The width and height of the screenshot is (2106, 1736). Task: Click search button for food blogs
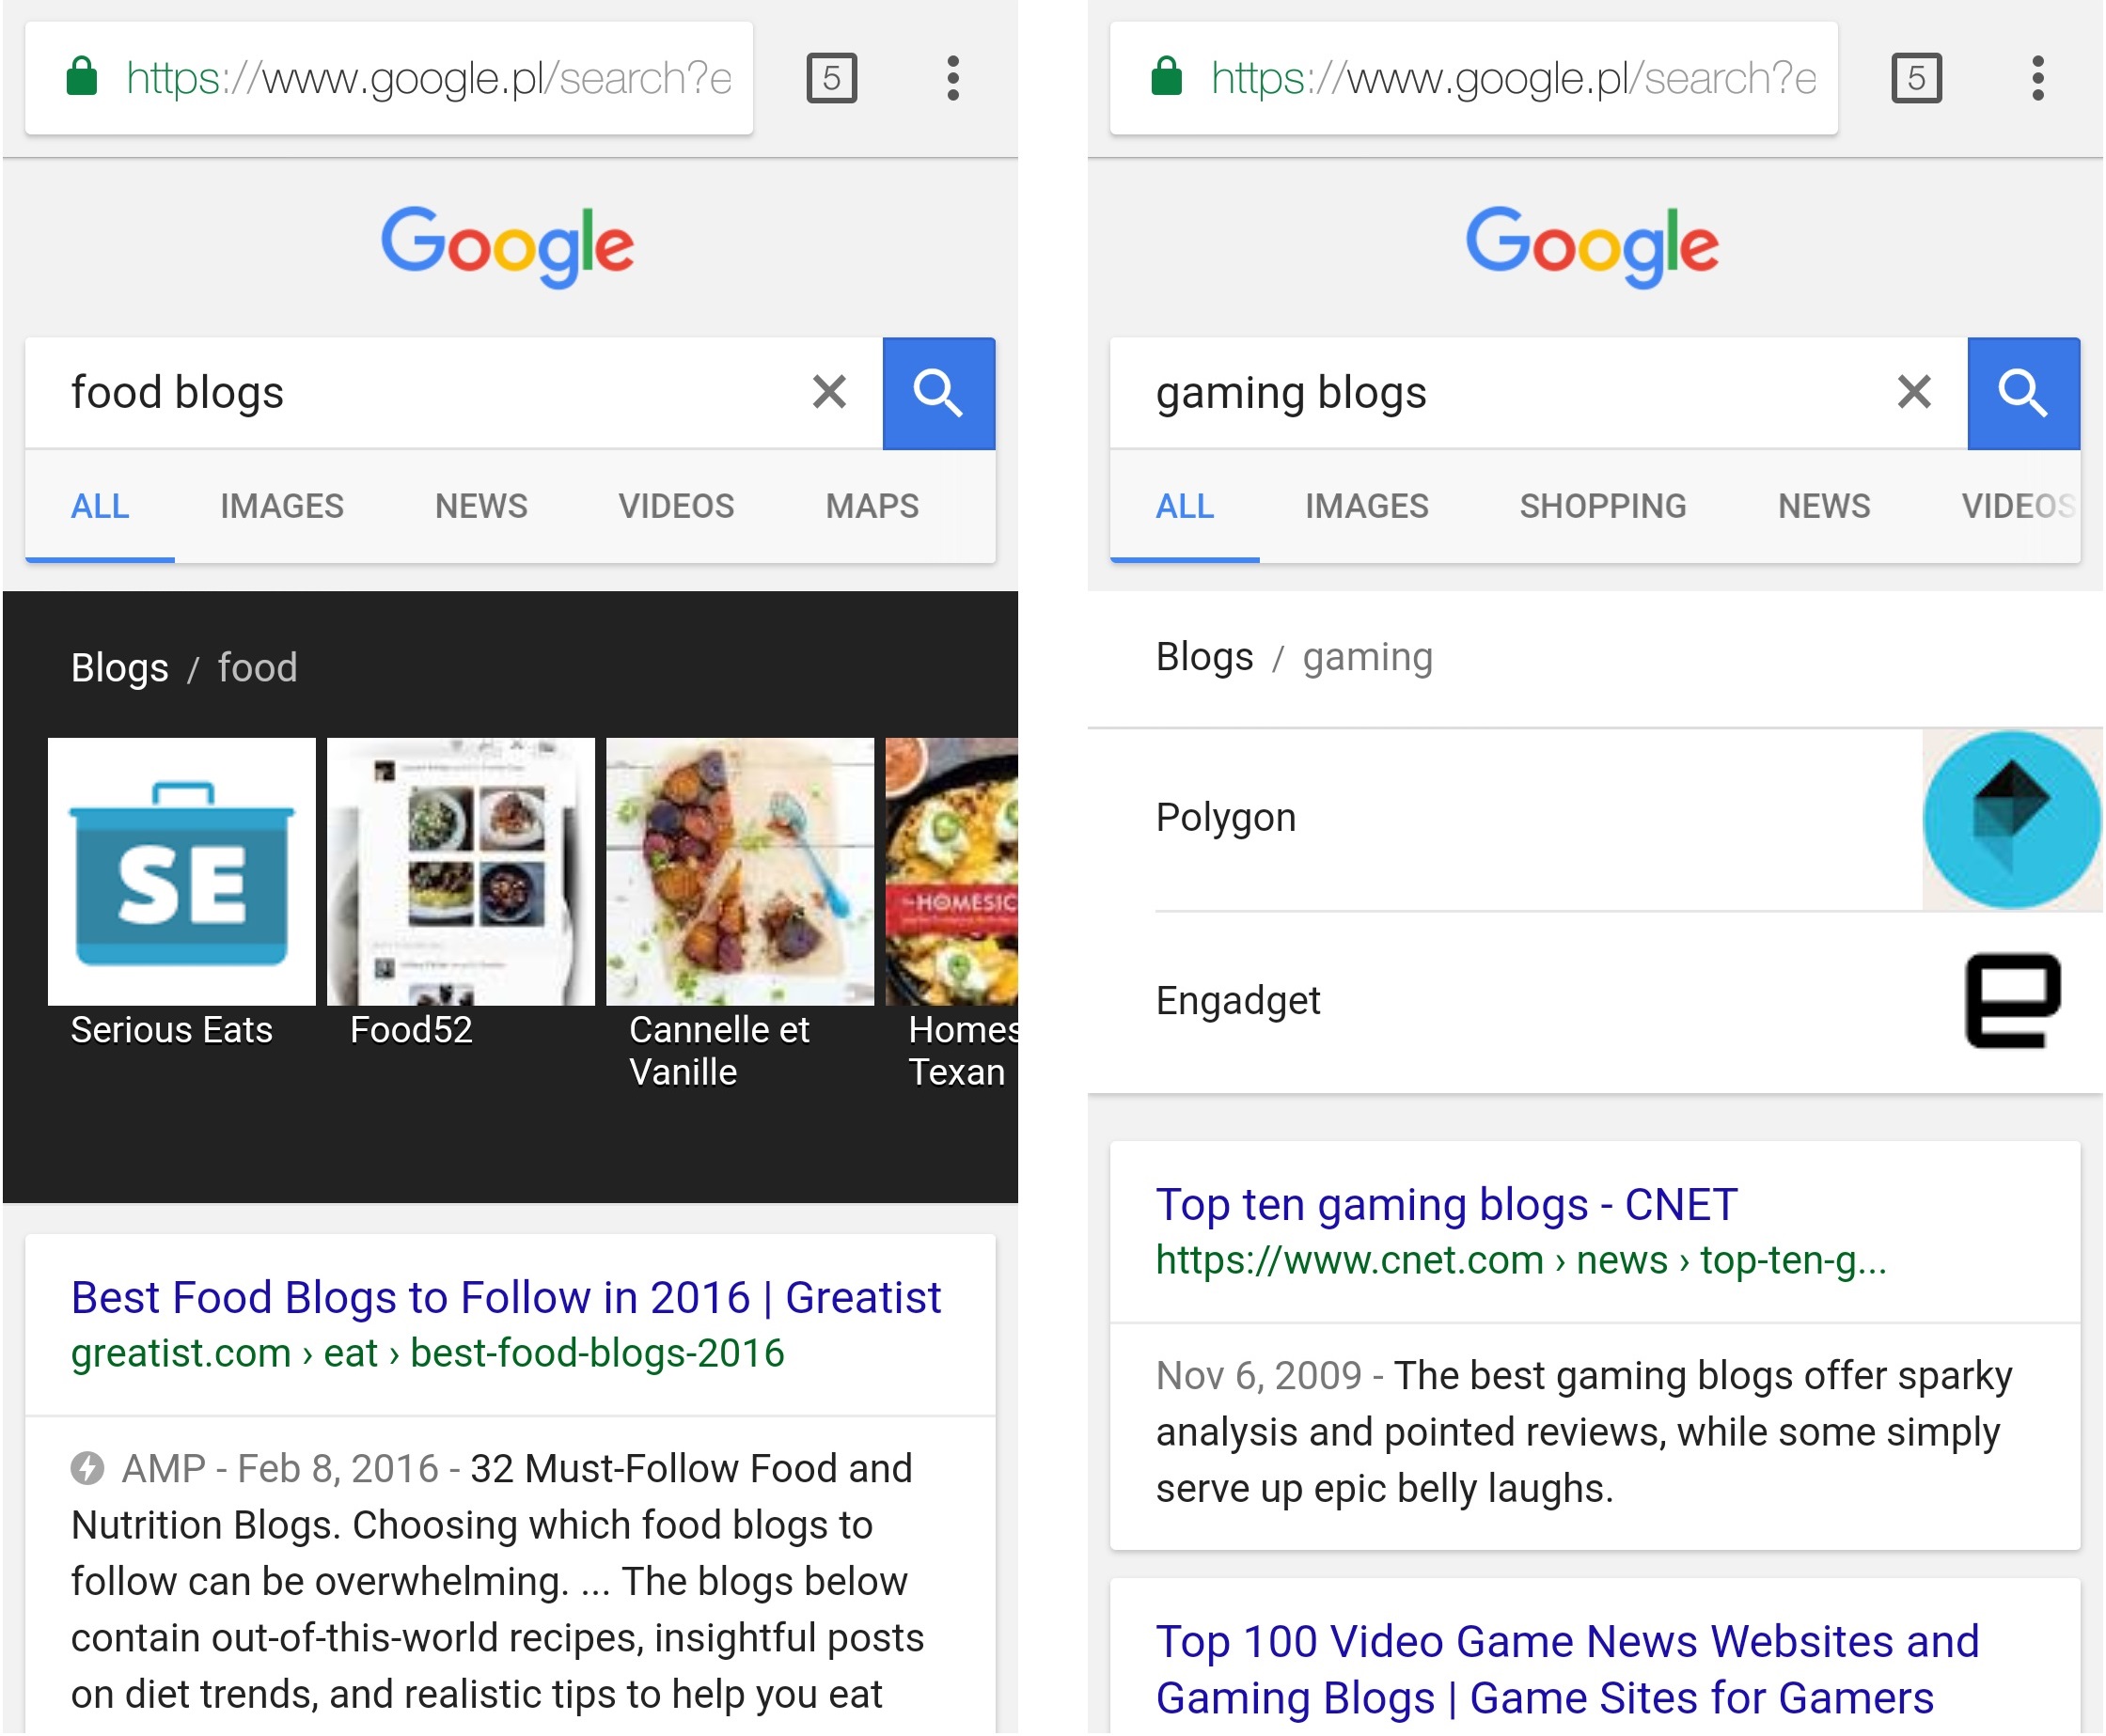938,393
